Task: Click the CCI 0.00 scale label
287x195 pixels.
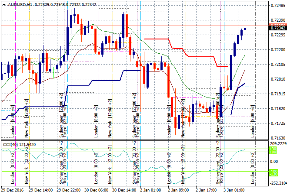Action: point(274,162)
